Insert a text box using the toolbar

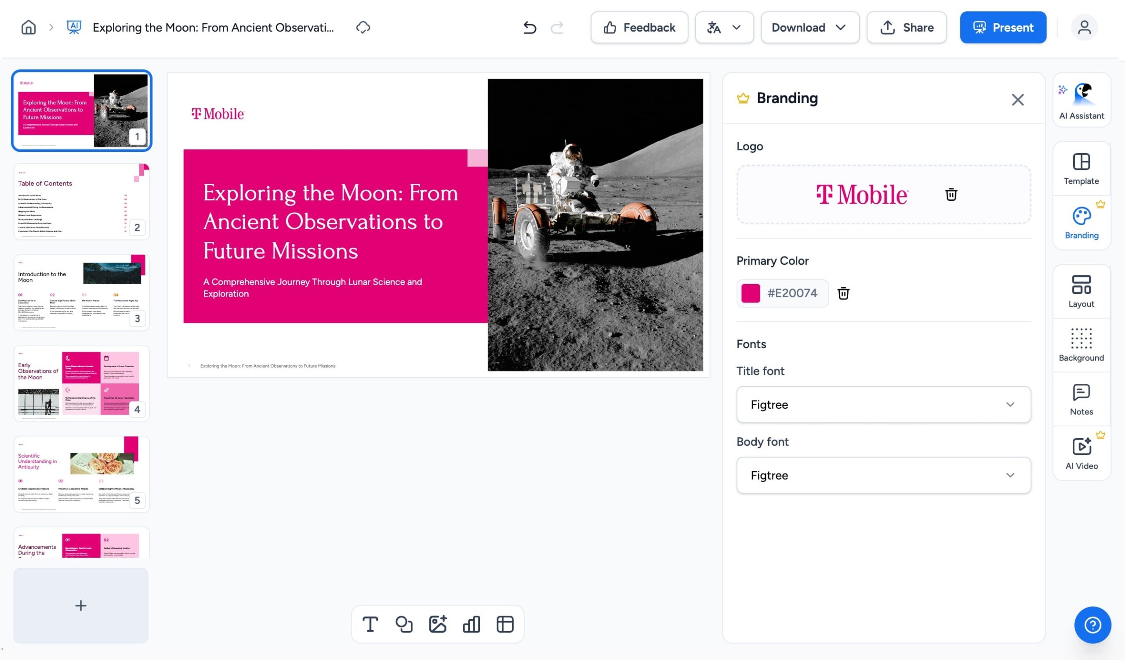point(370,624)
